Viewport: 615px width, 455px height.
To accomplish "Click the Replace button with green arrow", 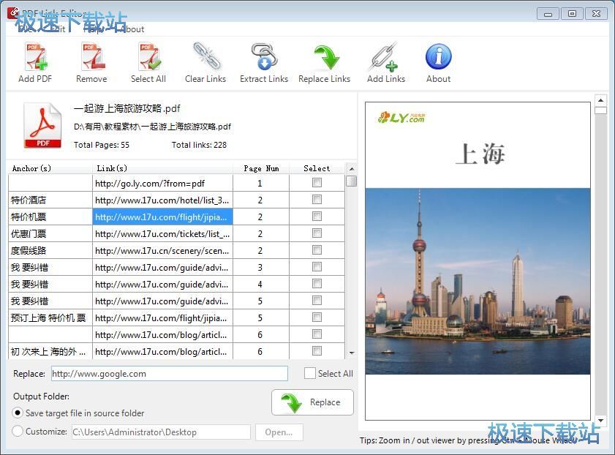I will 312,402.
